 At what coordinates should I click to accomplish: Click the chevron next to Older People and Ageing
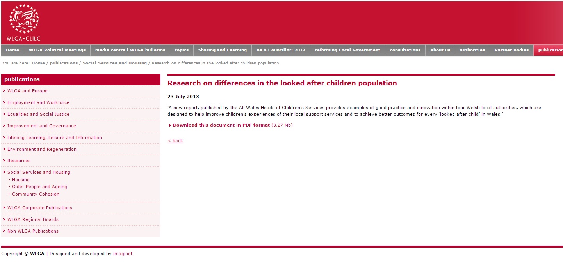pyautogui.click(x=9, y=187)
